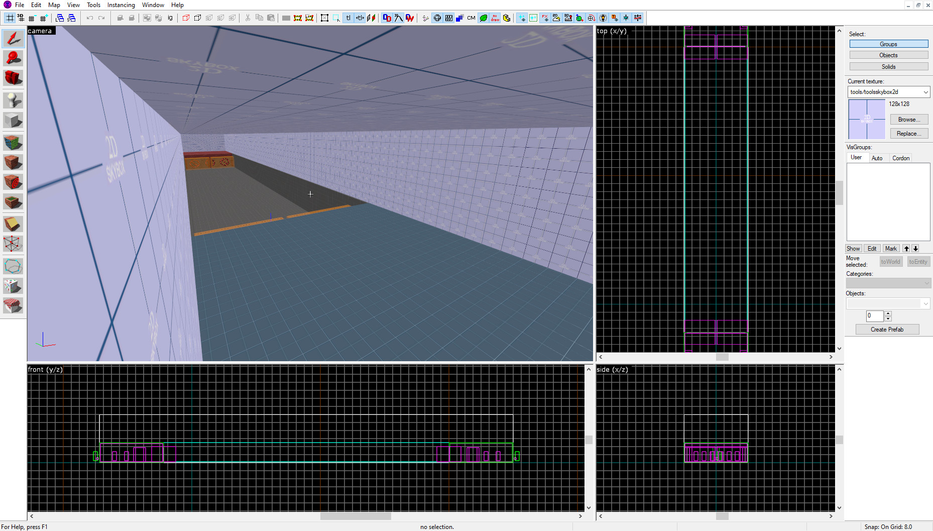Open the Objects dropdown list
The height and width of the screenshot is (531, 933).
coord(888,303)
